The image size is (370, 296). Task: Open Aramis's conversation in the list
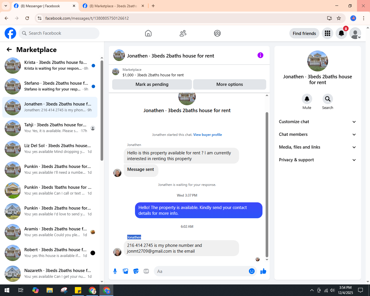[x=50, y=232]
